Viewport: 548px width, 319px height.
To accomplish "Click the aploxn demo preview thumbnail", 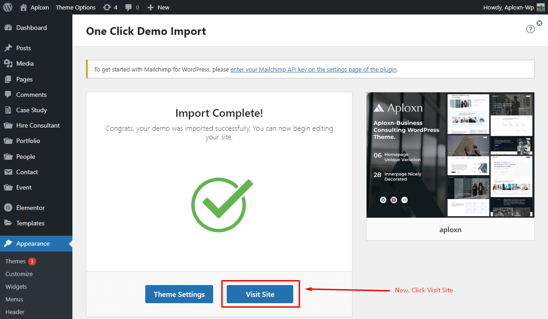I will (450, 155).
